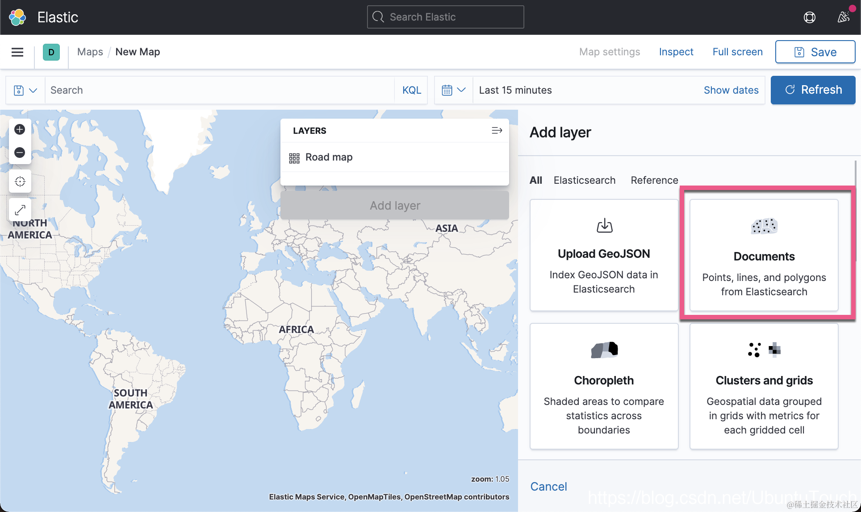Collapse the Layers panel using its arrow icon

(497, 131)
